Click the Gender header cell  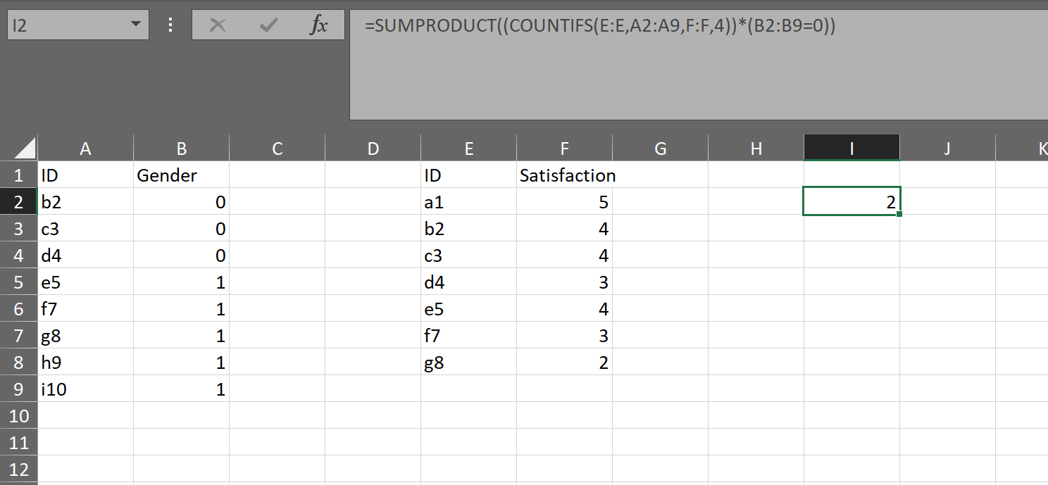click(x=181, y=175)
